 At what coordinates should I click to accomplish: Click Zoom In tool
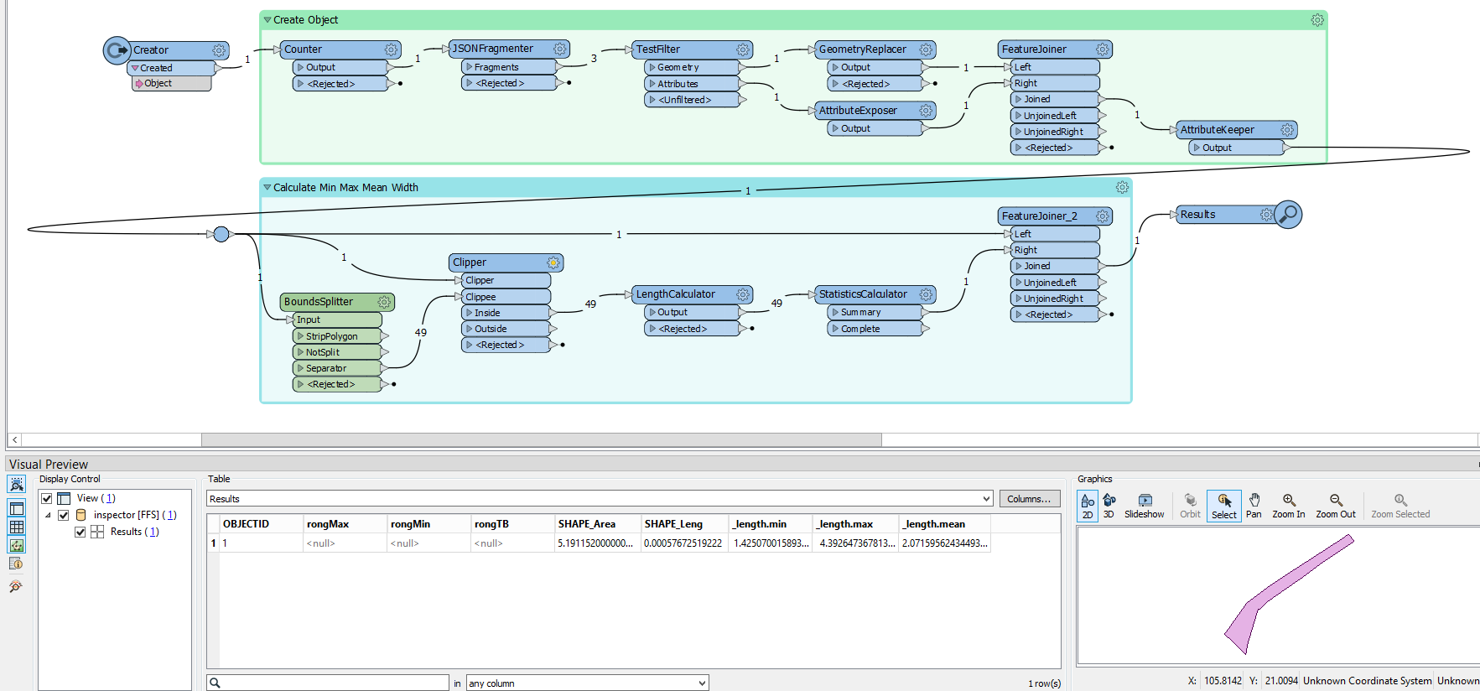pyautogui.click(x=1289, y=507)
